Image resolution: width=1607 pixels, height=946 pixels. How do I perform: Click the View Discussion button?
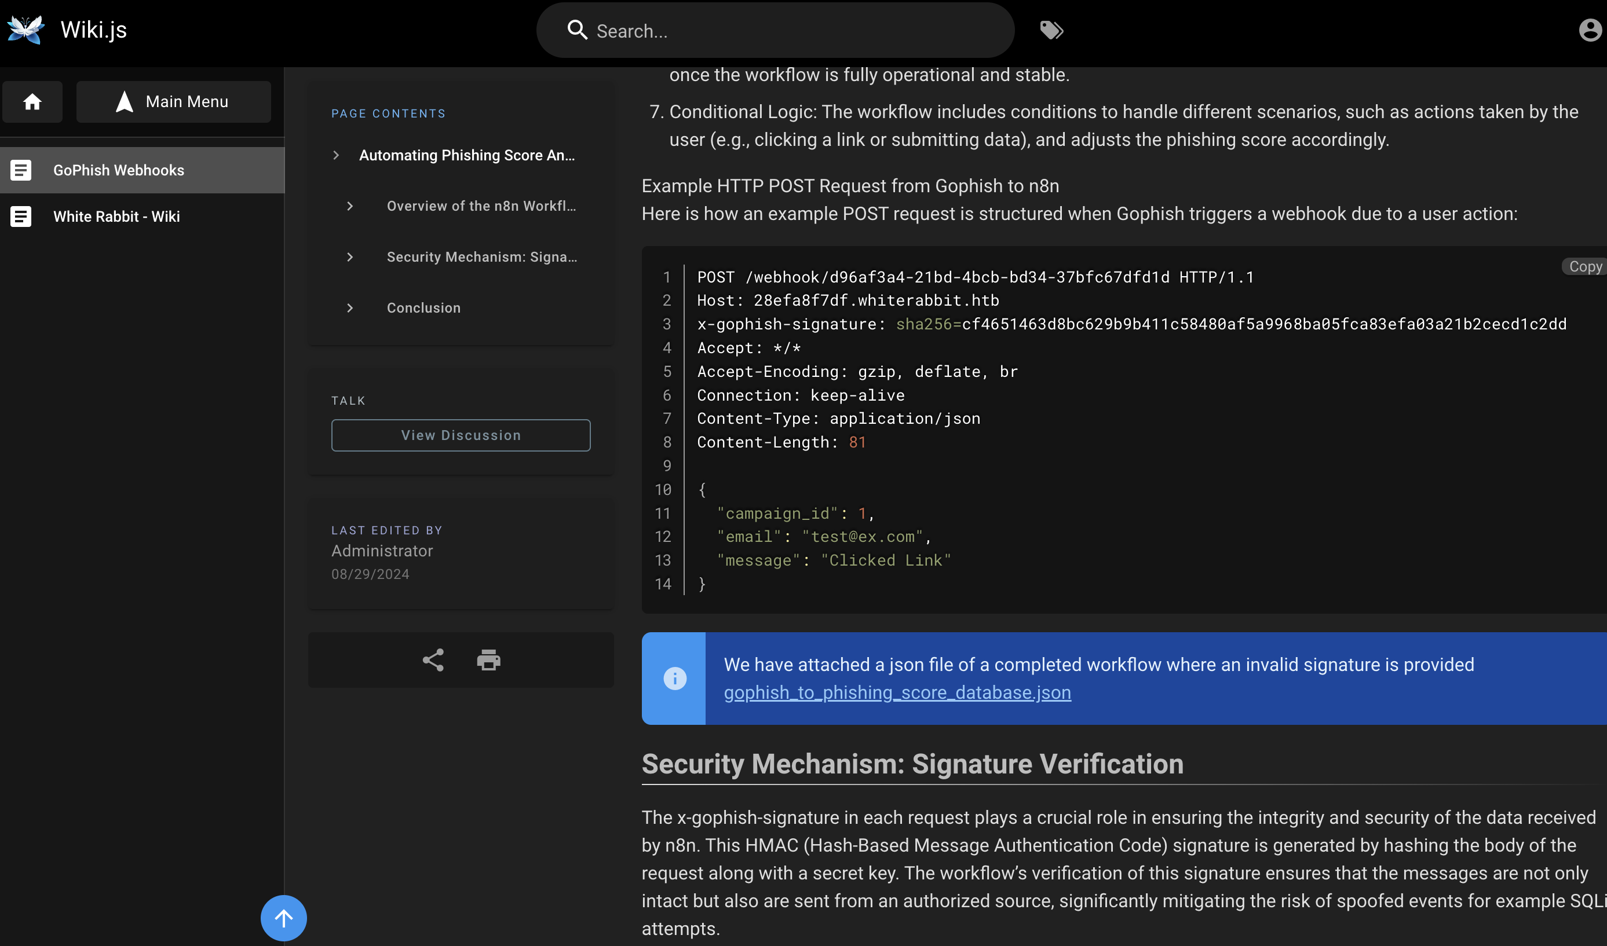pyautogui.click(x=461, y=435)
